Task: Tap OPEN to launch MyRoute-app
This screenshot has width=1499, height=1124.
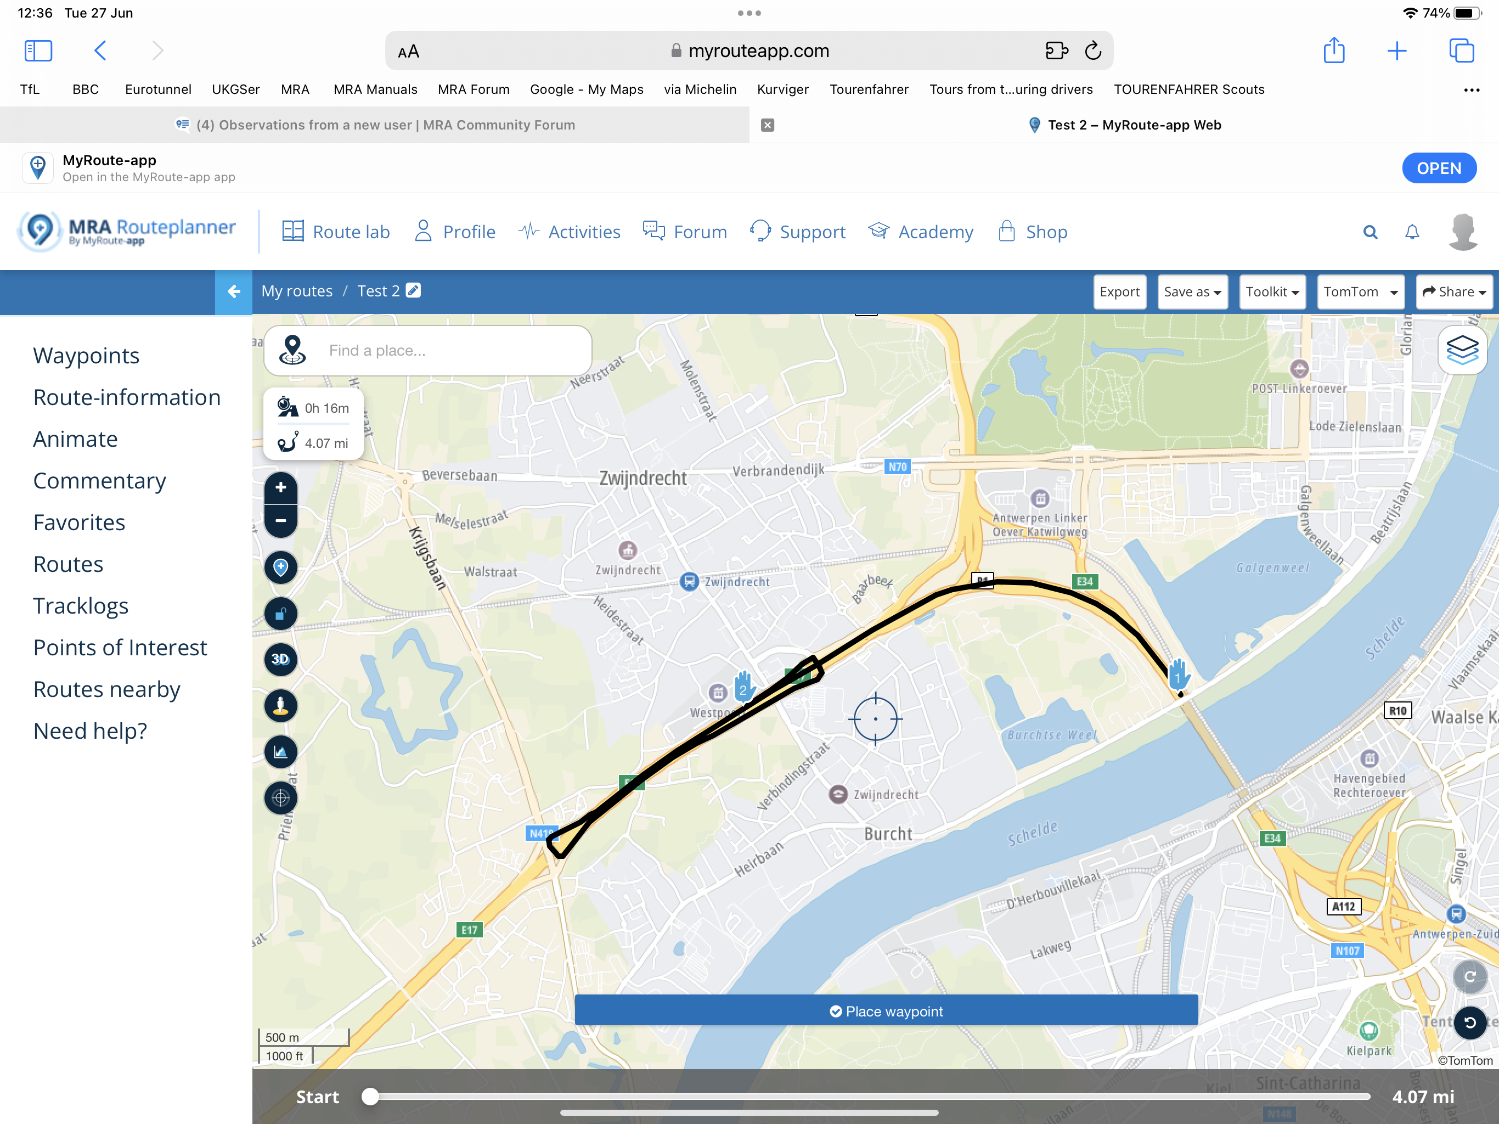Action: (x=1439, y=168)
